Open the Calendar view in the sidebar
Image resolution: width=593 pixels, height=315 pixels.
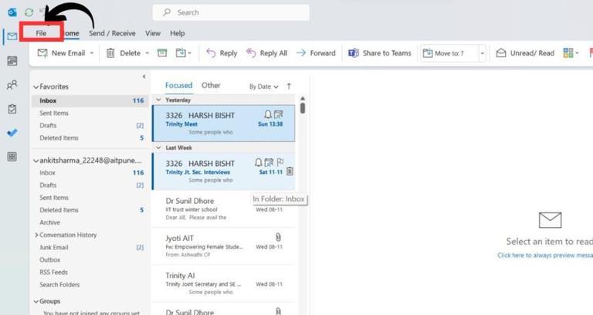[12, 61]
